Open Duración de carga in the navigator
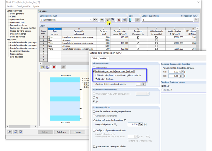Viewport: 212px width, 151px height. (18, 34)
